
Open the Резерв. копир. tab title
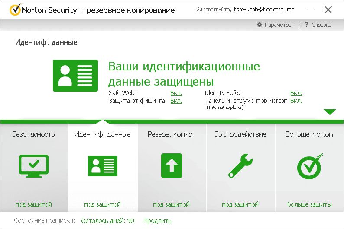[x=171, y=134]
